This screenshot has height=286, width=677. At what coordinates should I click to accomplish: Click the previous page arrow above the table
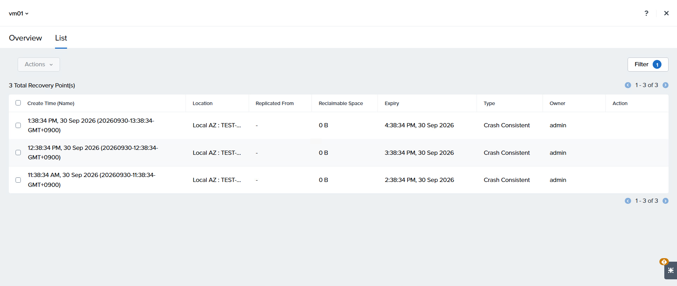pyautogui.click(x=628, y=85)
